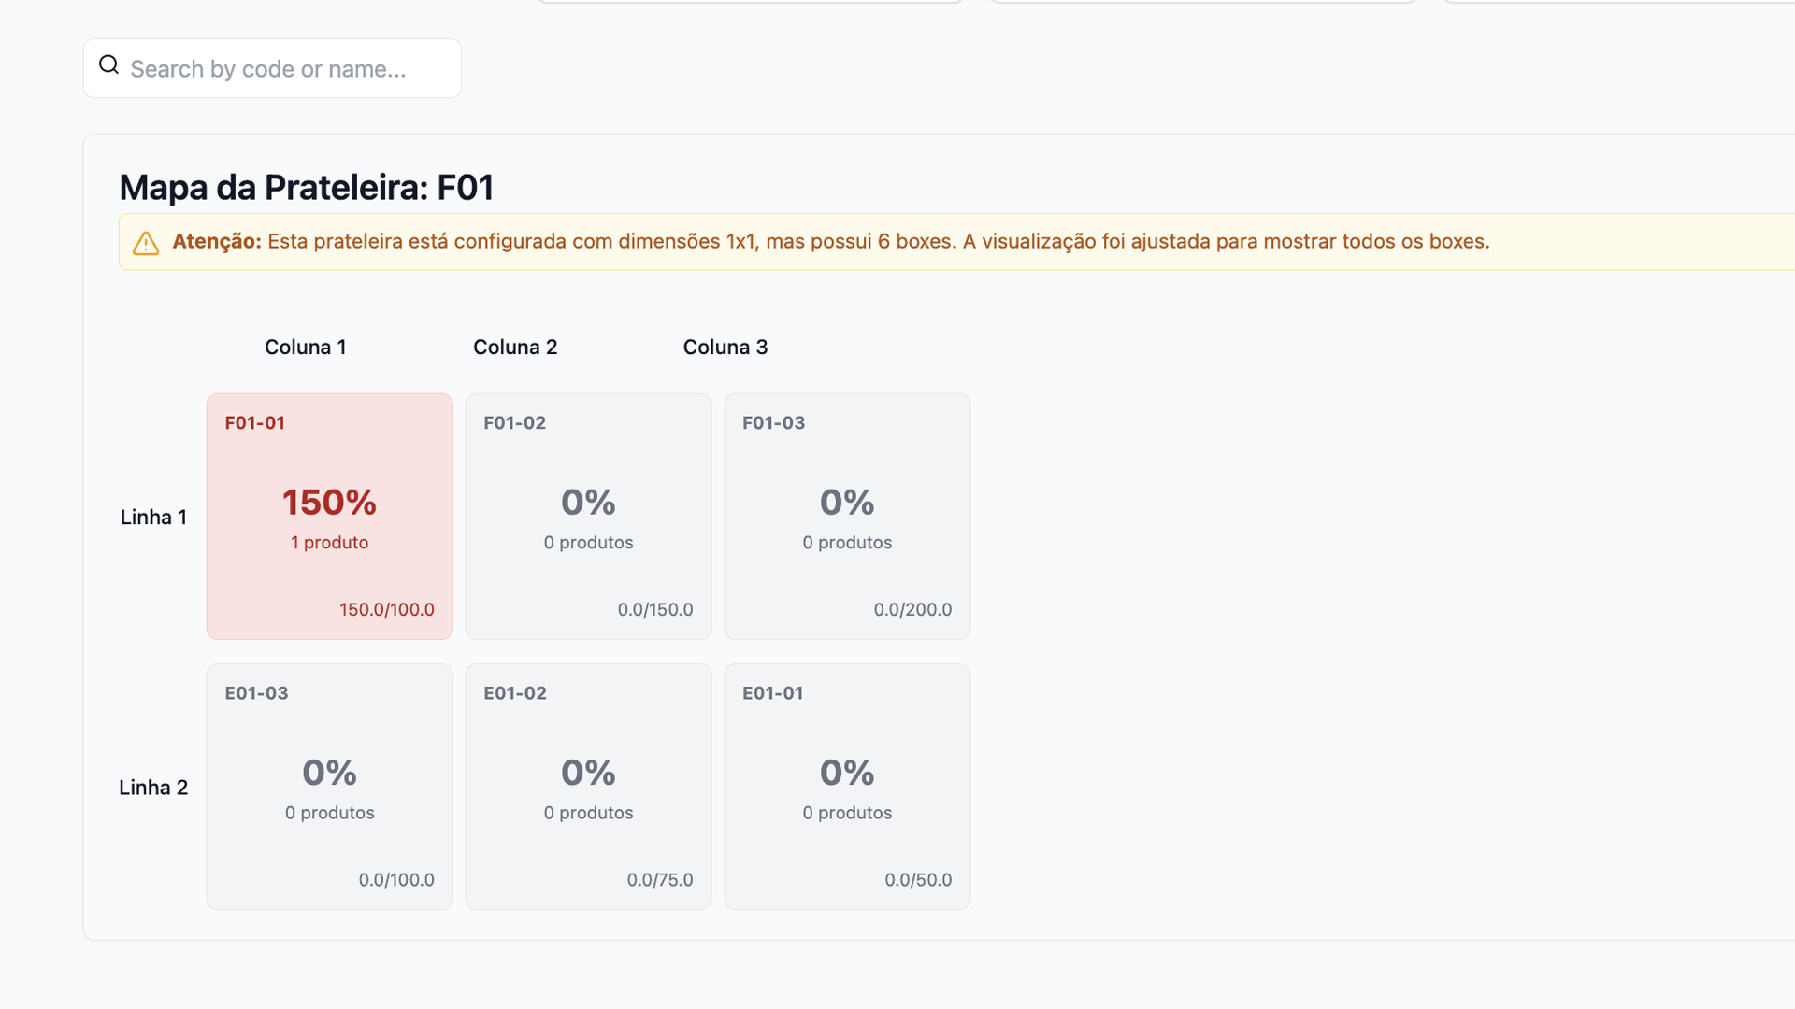Click the search magnifier icon
The width and height of the screenshot is (1795, 1009).
click(x=109, y=65)
